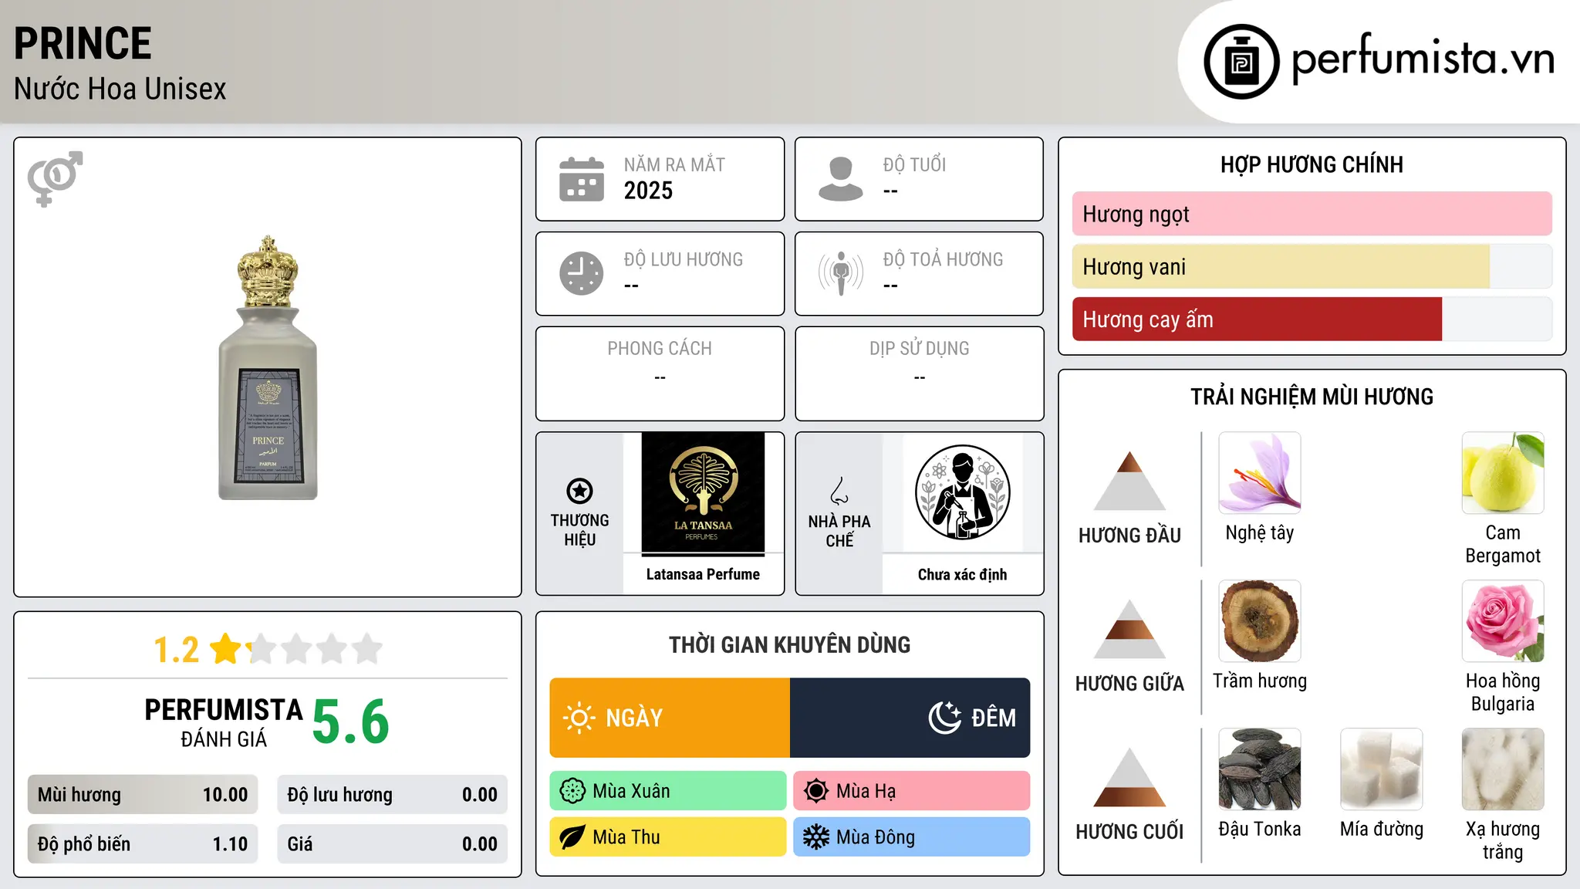
Task: Open the Prince perfume bottle image
Action: click(x=268, y=367)
